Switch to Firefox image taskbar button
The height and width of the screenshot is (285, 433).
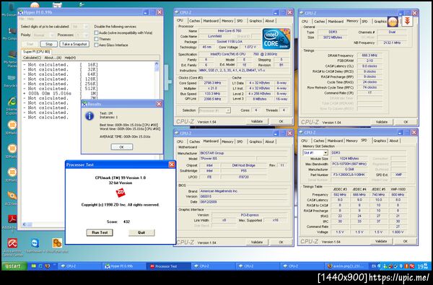point(346,266)
